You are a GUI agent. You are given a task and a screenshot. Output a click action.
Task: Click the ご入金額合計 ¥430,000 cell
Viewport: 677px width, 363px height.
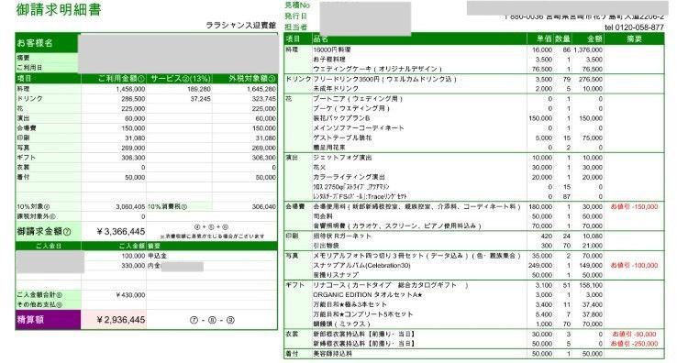tap(114, 295)
